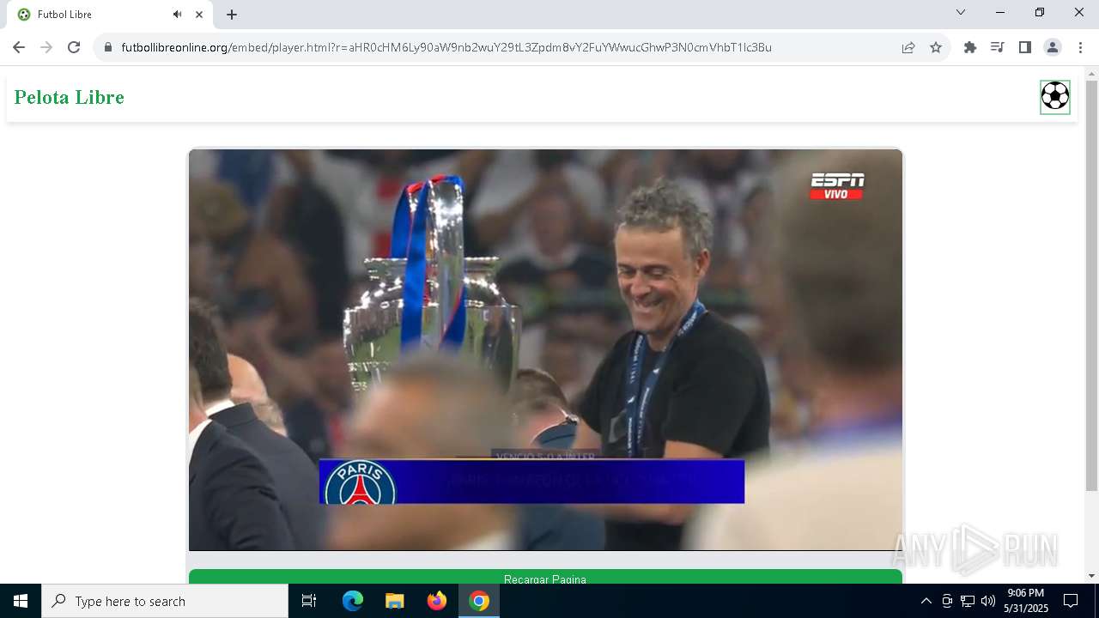1099x618 pixels.
Task: Open the volume speaker tray icon
Action: (x=988, y=601)
